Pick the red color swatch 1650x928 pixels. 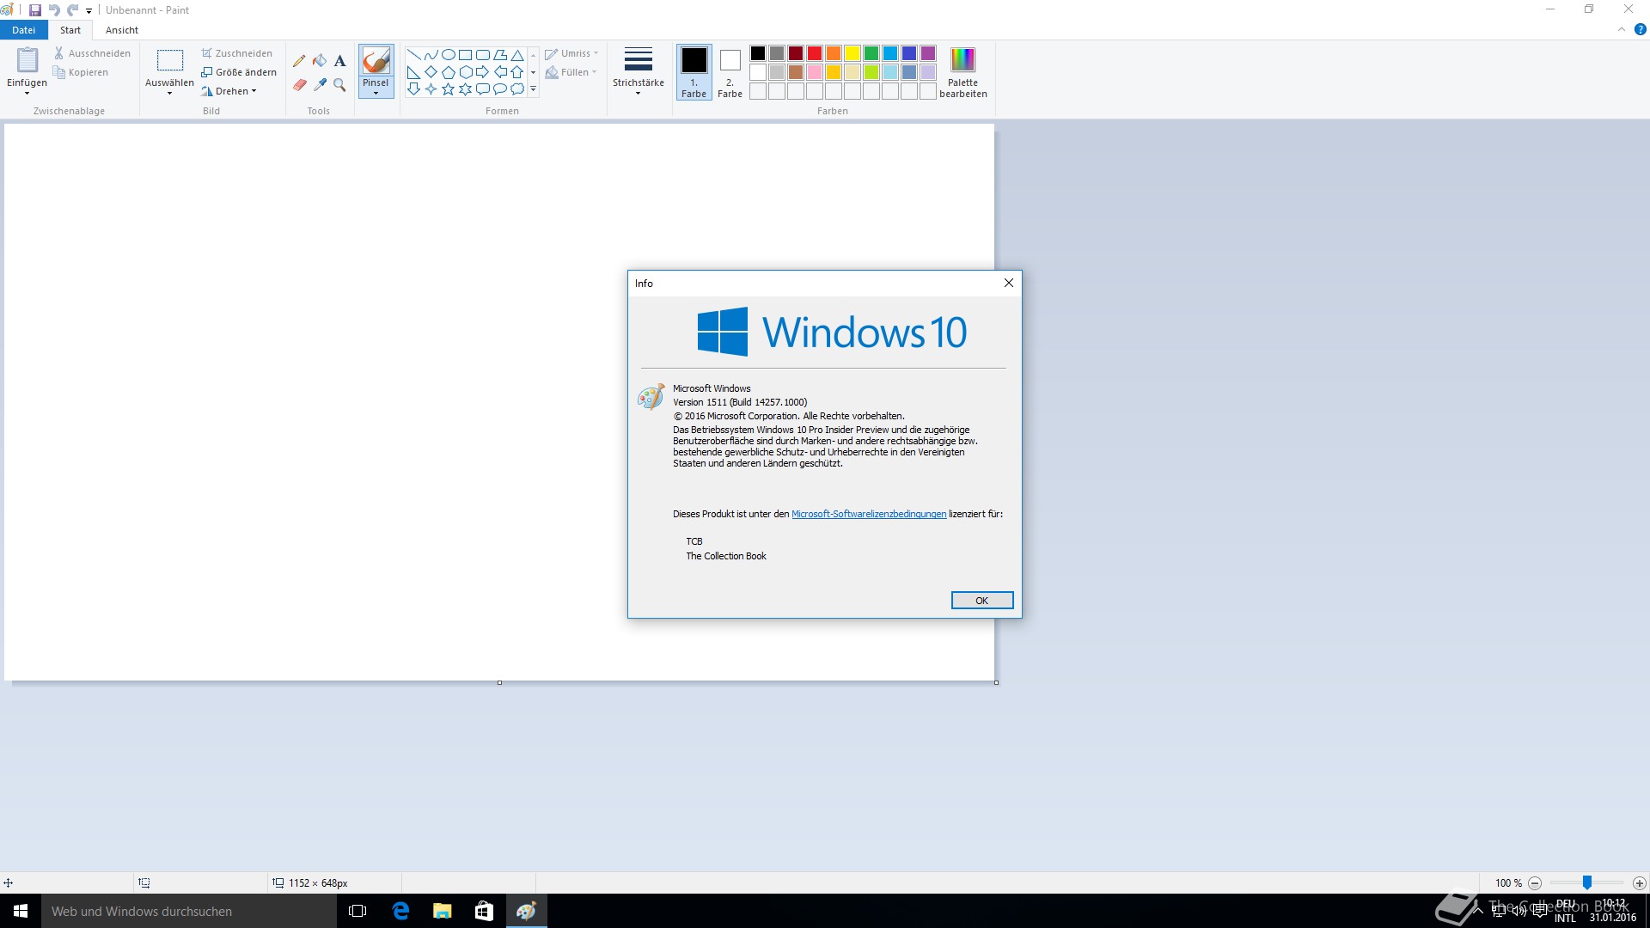point(815,53)
